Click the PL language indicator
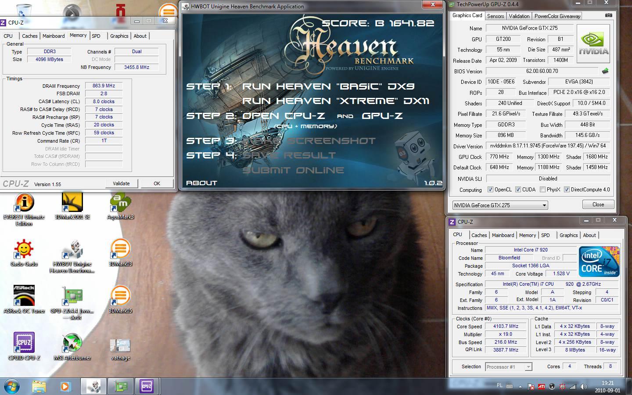Viewport: 632px width, 395px height. coord(499,385)
